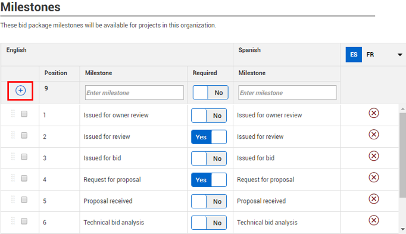Image resolution: width=406 pixels, height=234 pixels.
Task: Delete the Issued for bid milestone
Action: (x=374, y=156)
